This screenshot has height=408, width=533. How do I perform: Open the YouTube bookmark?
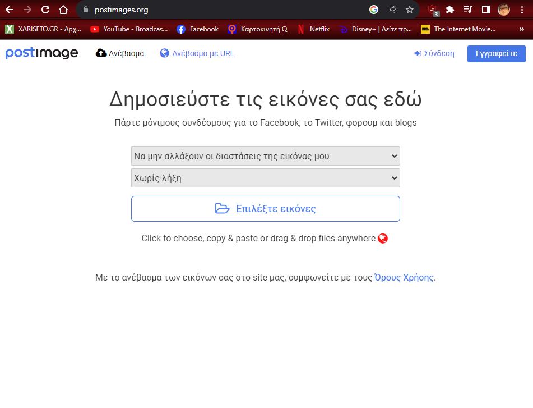pyautogui.click(x=129, y=29)
